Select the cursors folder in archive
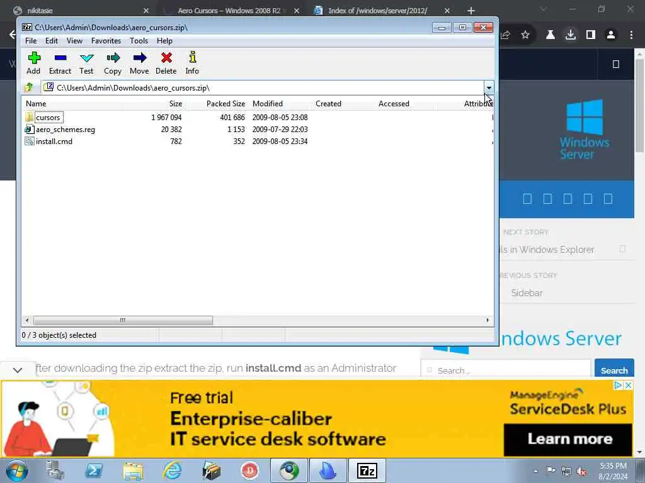 [48, 118]
